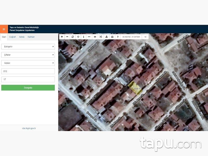
Task: Switch to the Adres tab
Action: pos(22,37)
